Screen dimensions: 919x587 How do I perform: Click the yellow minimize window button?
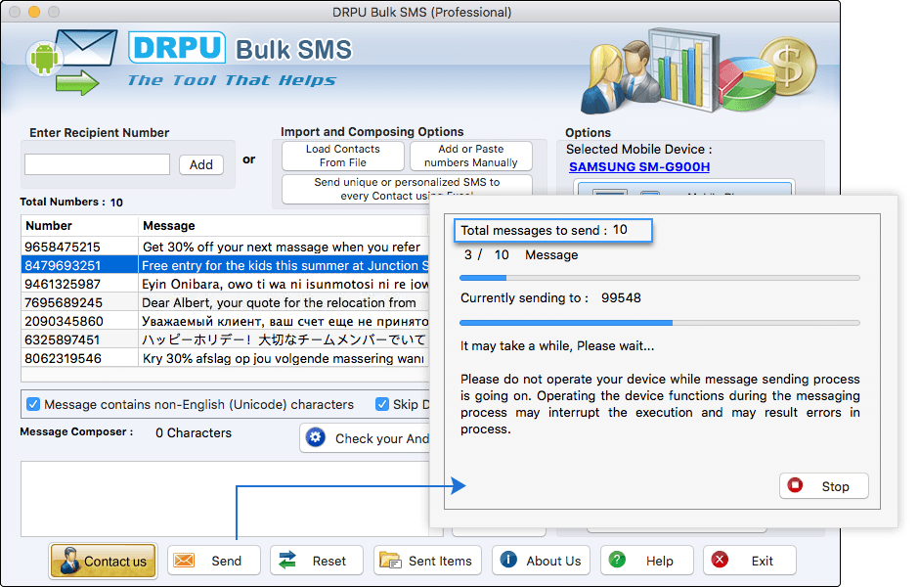point(34,11)
